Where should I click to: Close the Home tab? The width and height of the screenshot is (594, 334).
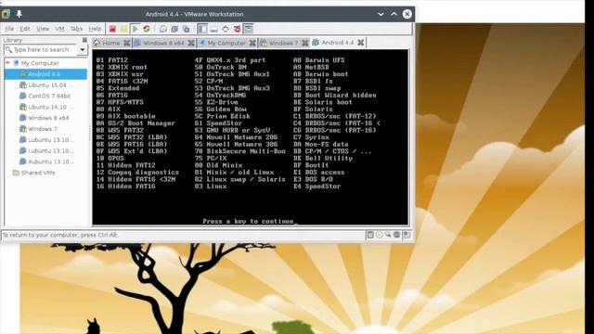(127, 43)
